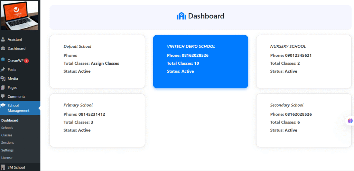Click the Vintech laptop thumbnail image
Viewport: 354px width, 171px height.
click(19, 16)
